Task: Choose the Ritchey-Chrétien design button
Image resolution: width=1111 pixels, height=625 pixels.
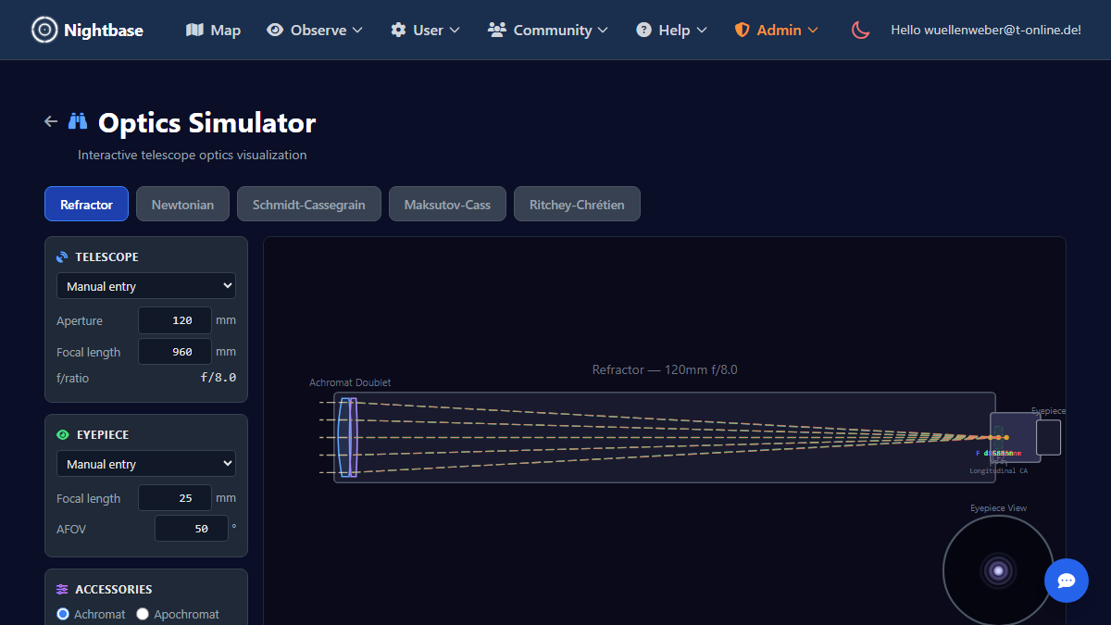Action: [x=577, y=205]
